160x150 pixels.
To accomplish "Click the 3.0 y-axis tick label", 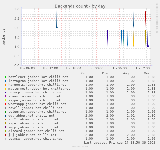I will (x=17, y=9).
